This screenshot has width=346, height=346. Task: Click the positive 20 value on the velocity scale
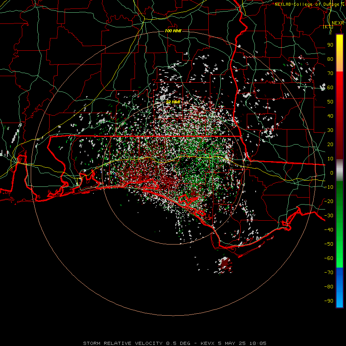[330, 144]
